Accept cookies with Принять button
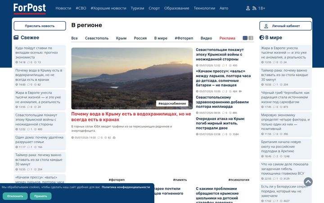Image resolution: width=324 pixels, height=203 pixels. coord(40,196)
